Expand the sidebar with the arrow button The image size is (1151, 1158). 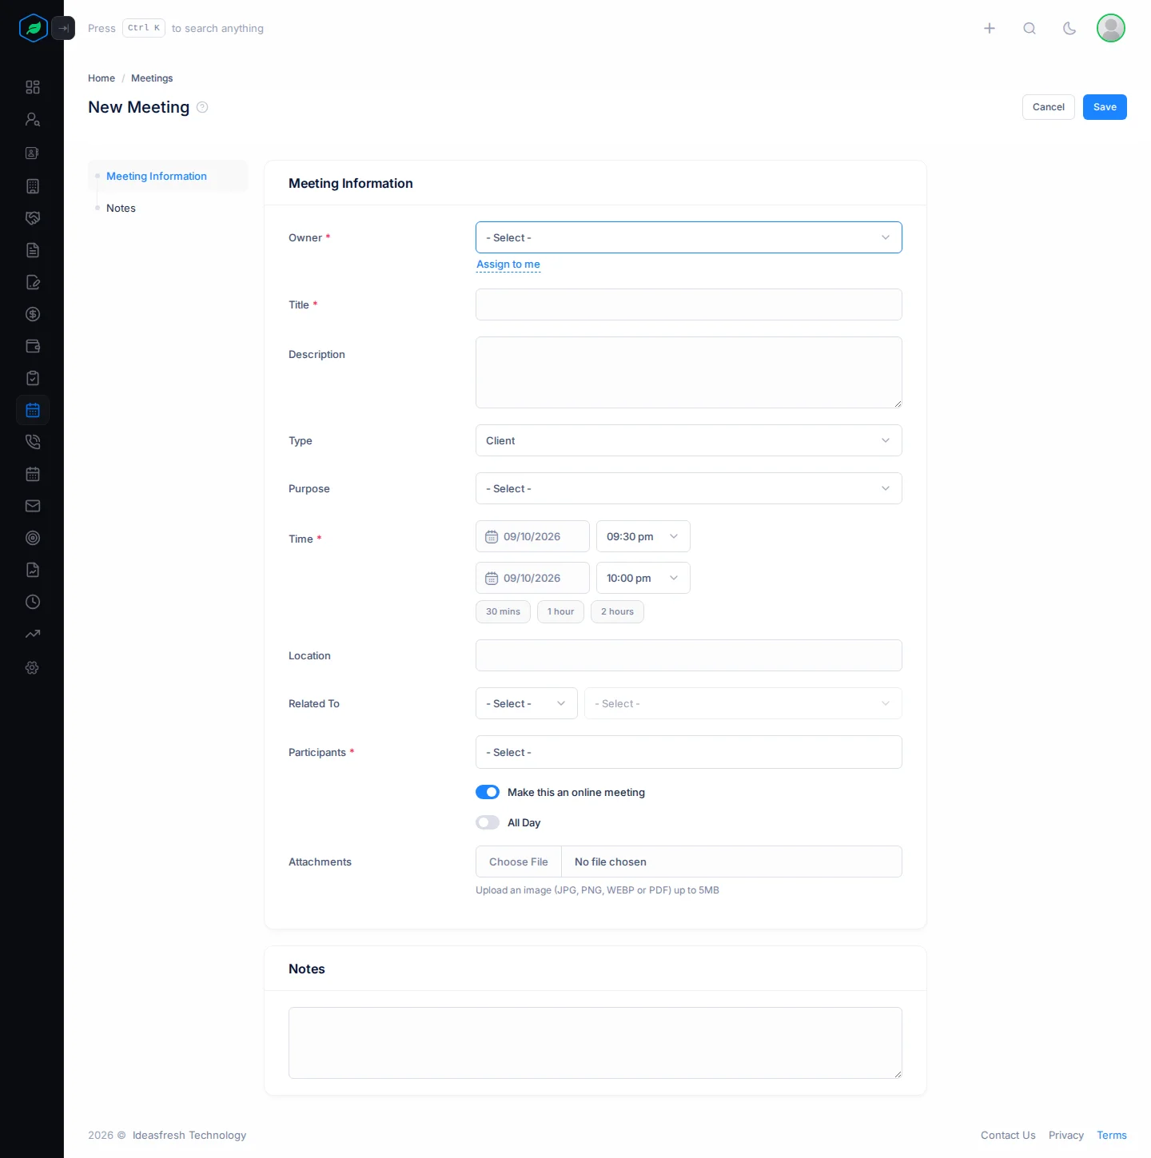[63, 28]
